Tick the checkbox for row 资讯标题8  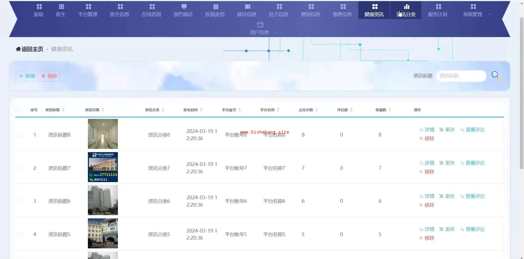point(20,135)
